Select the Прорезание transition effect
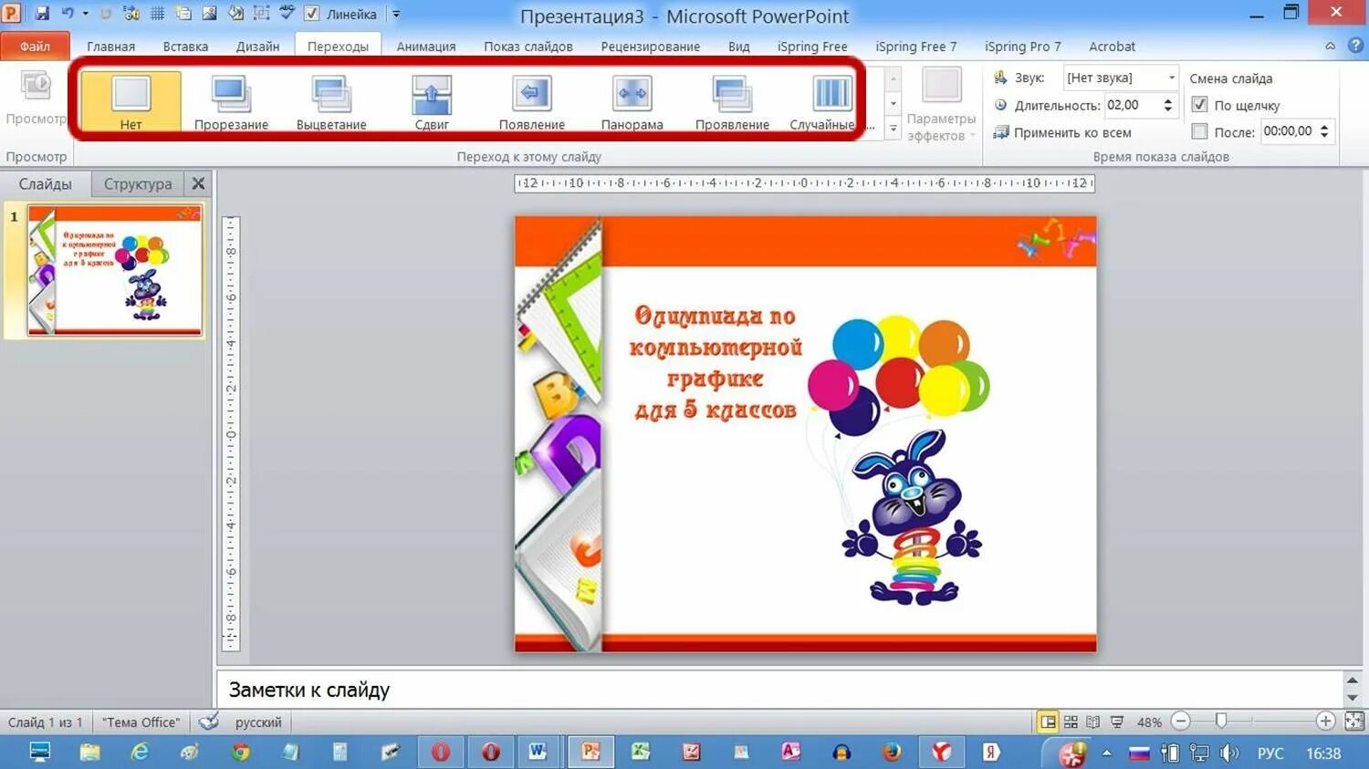This screenshot has height=769, width=1369. (231, 102)
